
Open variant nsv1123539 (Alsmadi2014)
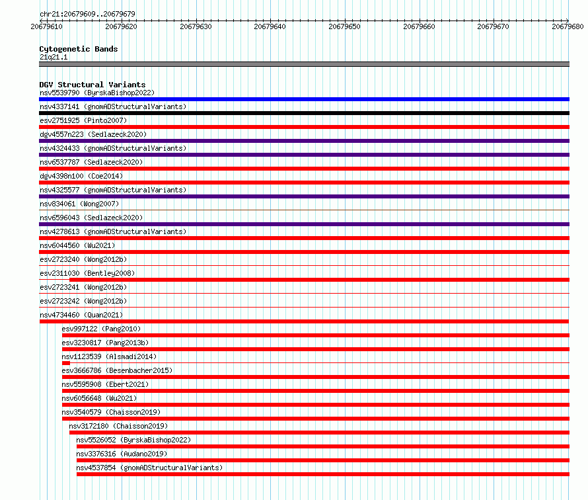tap(109, 356)
